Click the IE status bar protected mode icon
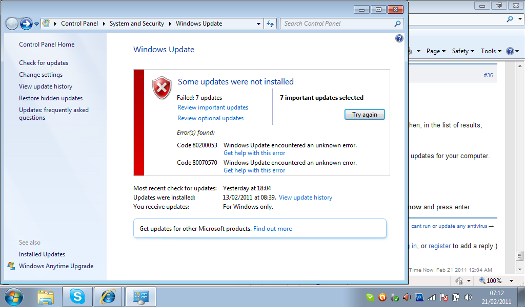The image size is (525, 307). [459, 280]
